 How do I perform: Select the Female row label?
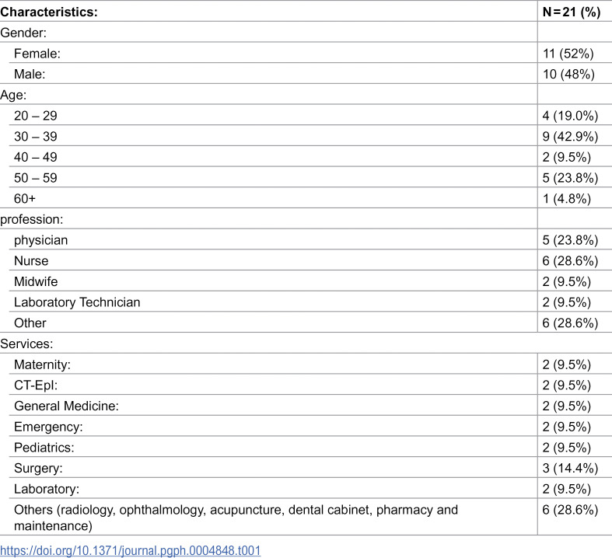coord(37,54)
